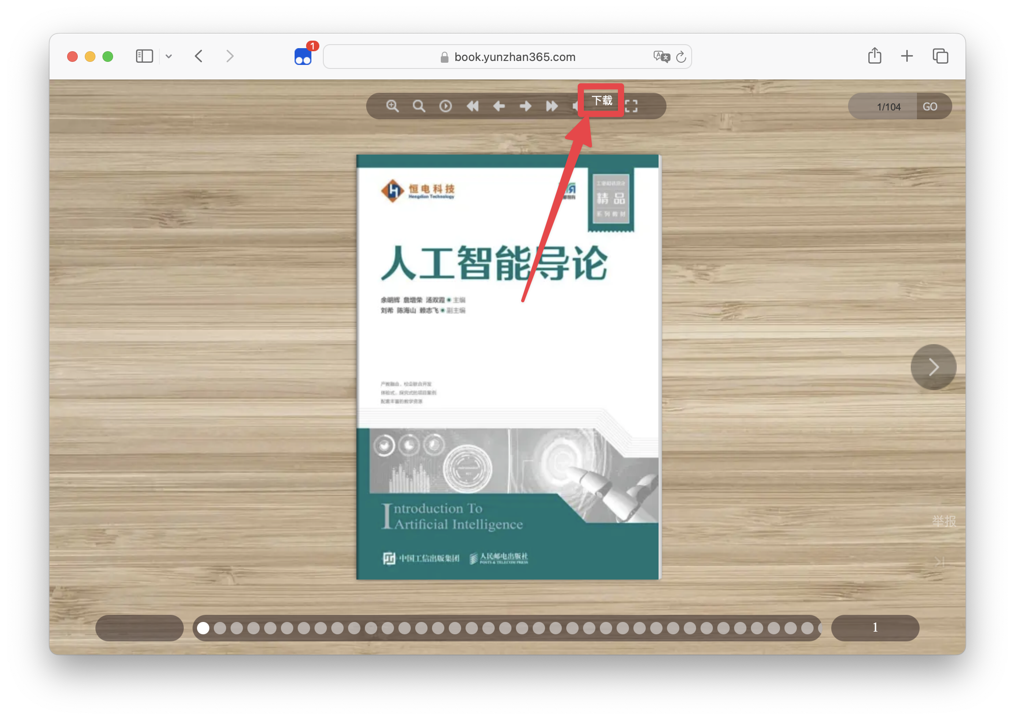The height and width of the screenshot is (720, 1015).
Task: Flip to next page with large round chevron
Action: [933, 367]
